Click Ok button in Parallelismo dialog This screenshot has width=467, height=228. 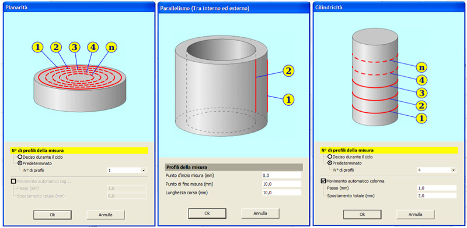[207, 213]
